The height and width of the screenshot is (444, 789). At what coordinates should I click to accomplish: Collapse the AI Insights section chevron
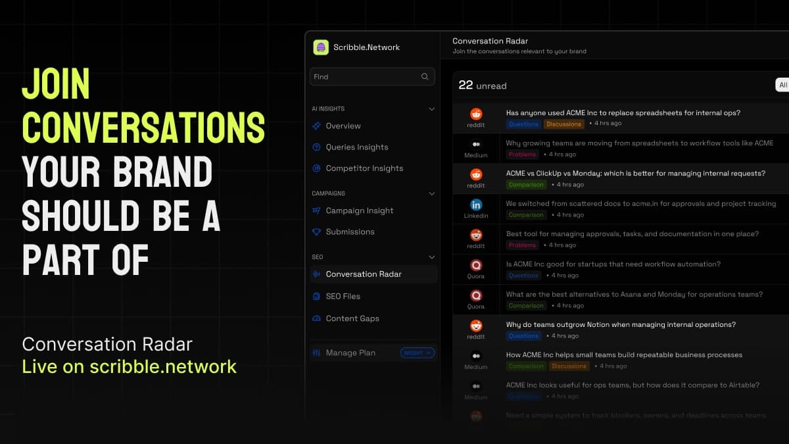[431, 109]
